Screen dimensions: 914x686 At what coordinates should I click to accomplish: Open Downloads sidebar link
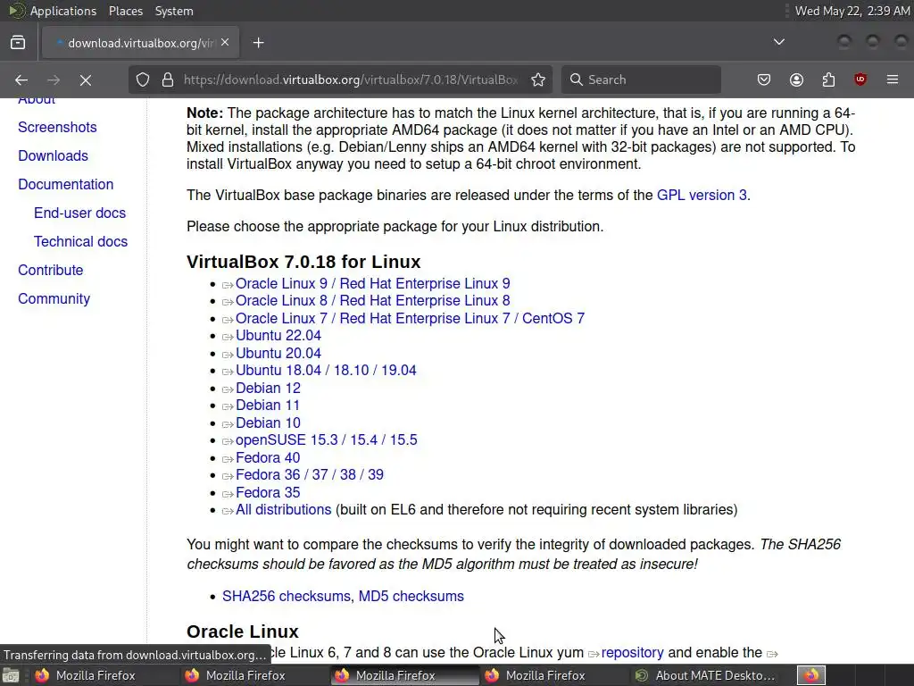click(x=53, y=155)
